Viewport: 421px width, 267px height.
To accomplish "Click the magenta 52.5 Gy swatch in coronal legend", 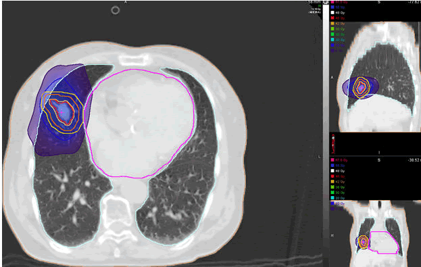I will (332, 160).
